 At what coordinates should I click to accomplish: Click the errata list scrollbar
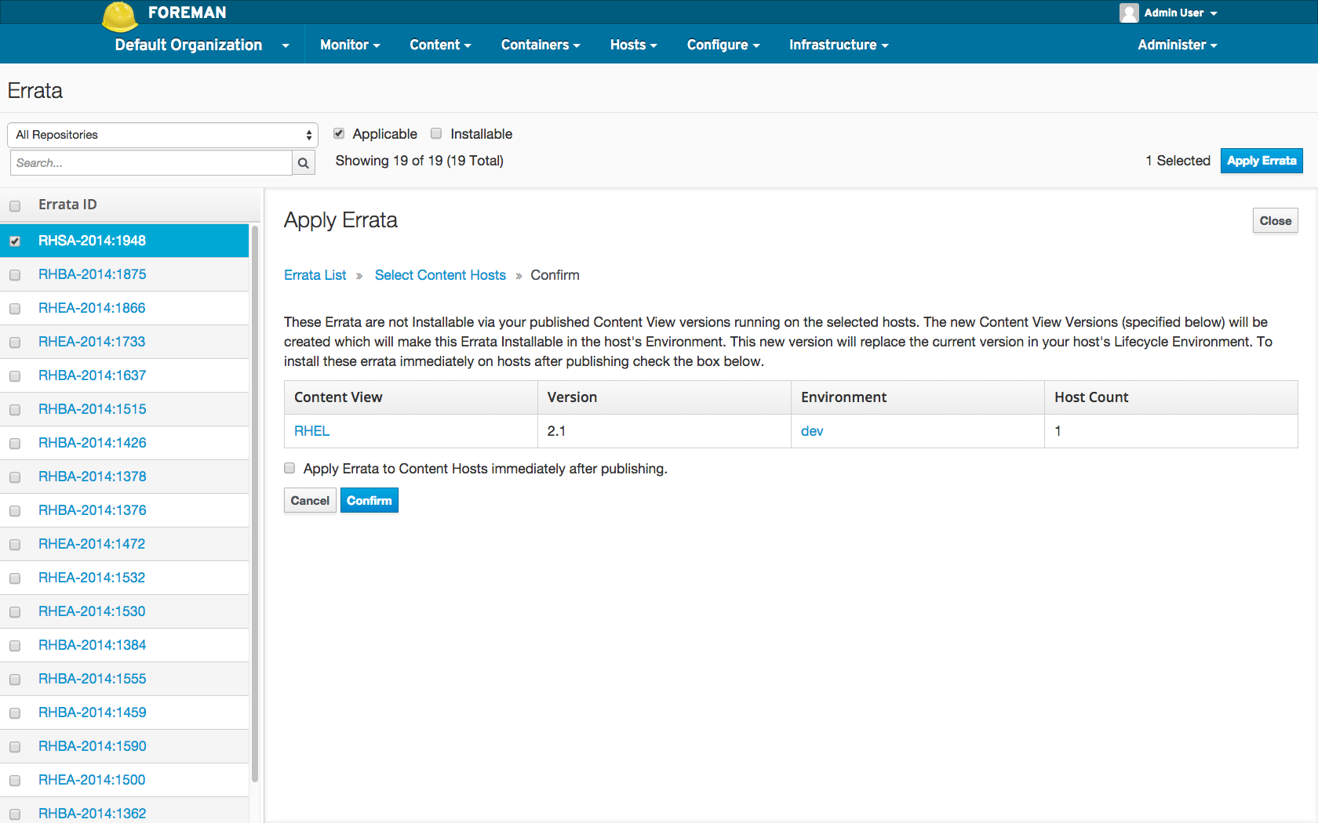[x=255, y=503]
